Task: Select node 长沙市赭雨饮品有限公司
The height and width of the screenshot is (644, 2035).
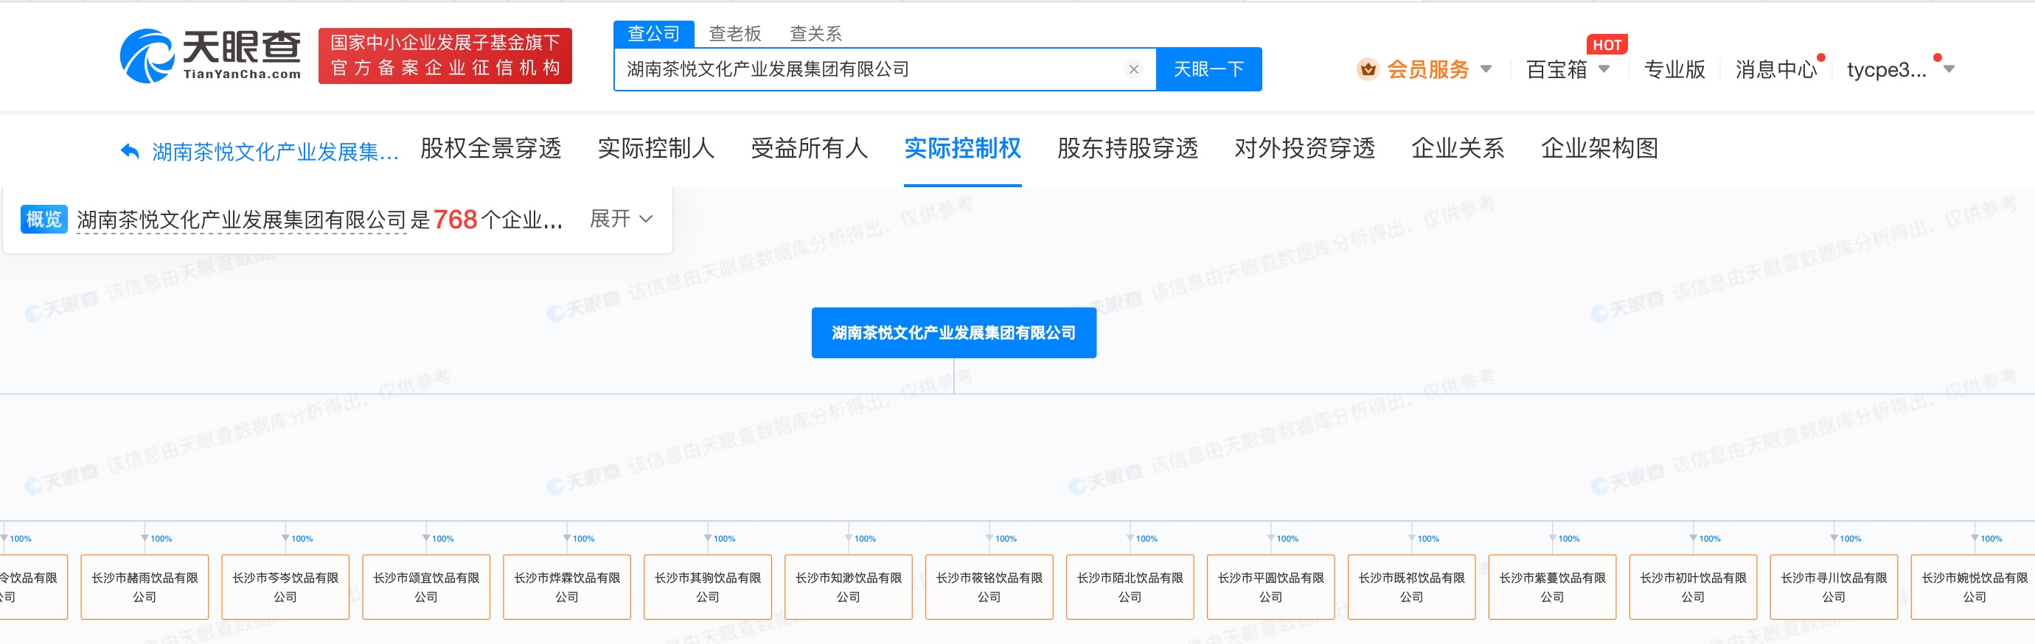Action: [145, 587]
